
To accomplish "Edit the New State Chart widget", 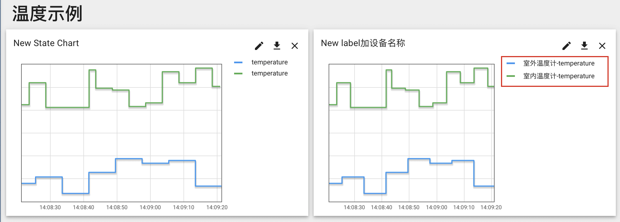I will (259, 46).
